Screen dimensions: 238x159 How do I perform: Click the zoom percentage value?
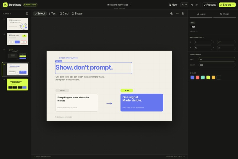click(x=177, y=14)
